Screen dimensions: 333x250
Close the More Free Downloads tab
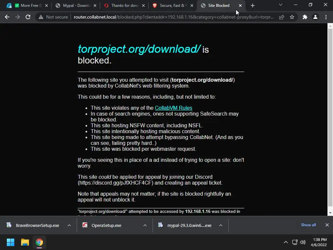pos(47,6)
